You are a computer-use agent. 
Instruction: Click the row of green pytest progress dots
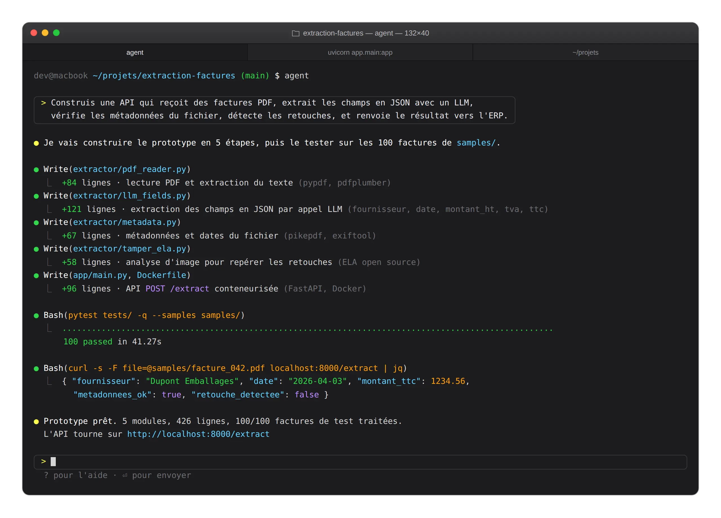[308, 330]
